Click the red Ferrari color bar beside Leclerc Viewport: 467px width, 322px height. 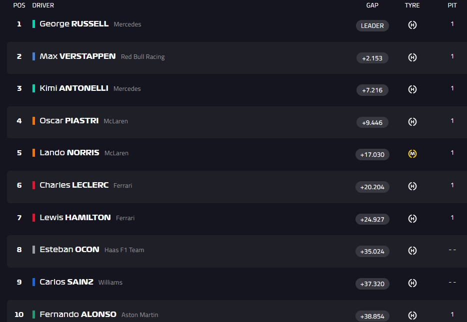pos(33,185)
